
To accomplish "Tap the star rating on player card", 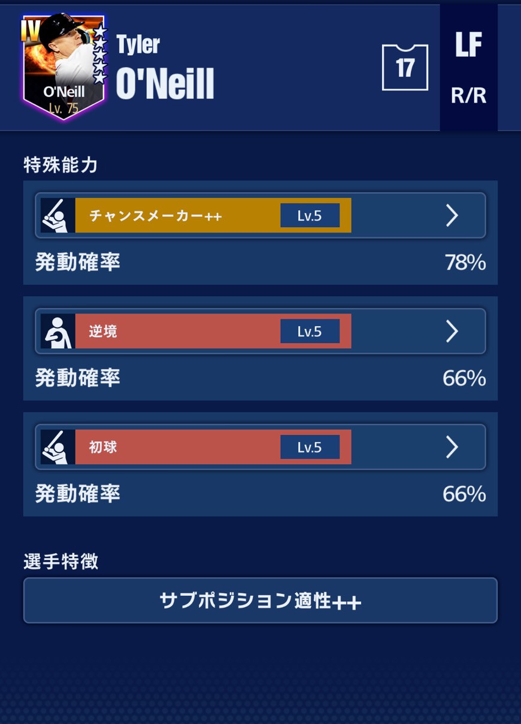I will coord(100,54).
